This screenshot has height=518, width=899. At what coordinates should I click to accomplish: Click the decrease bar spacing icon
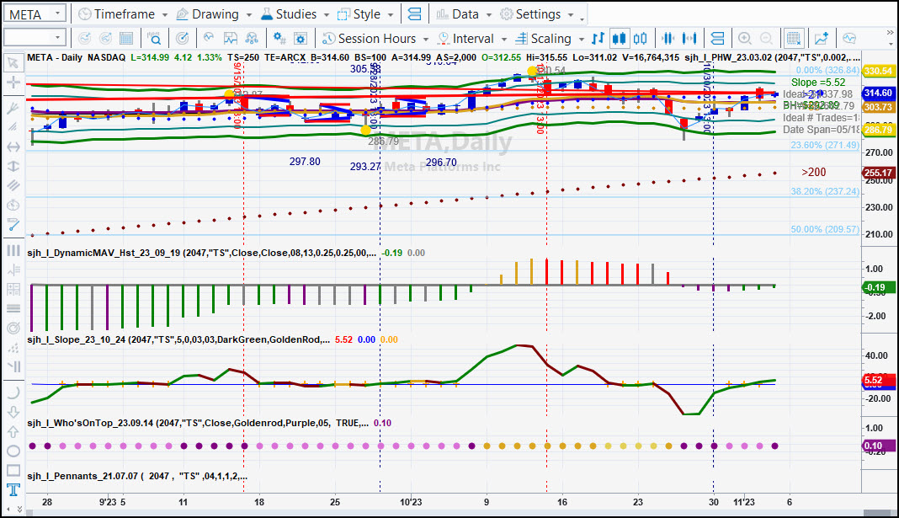tap(668, 39)
